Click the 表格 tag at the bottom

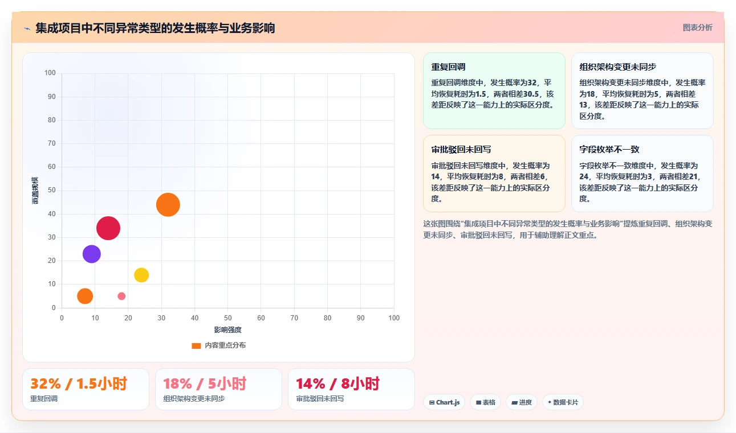tap(485, 402)
